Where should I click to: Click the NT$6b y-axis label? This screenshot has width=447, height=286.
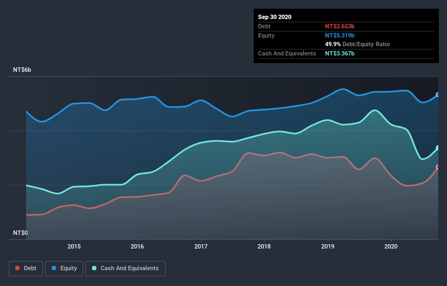22,70
